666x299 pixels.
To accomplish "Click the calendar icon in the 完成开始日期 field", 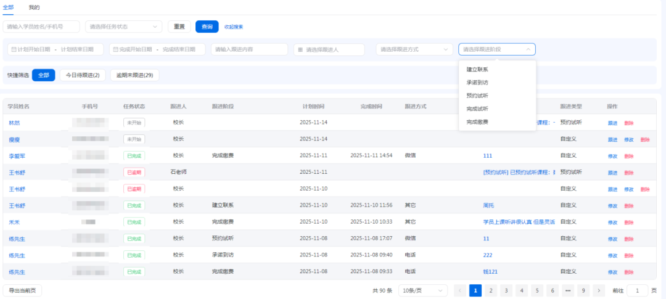I will (x=115, y=49).
